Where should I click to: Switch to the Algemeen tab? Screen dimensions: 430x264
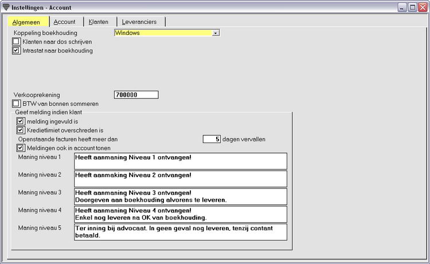(x=28, y=22)
